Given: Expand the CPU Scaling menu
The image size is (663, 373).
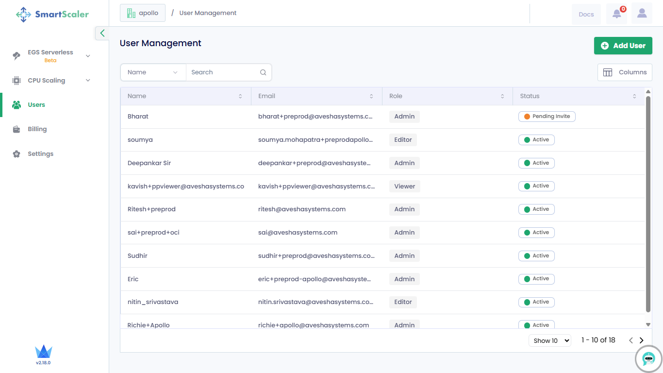Looking at the screenshot, I should pos(88,81).
